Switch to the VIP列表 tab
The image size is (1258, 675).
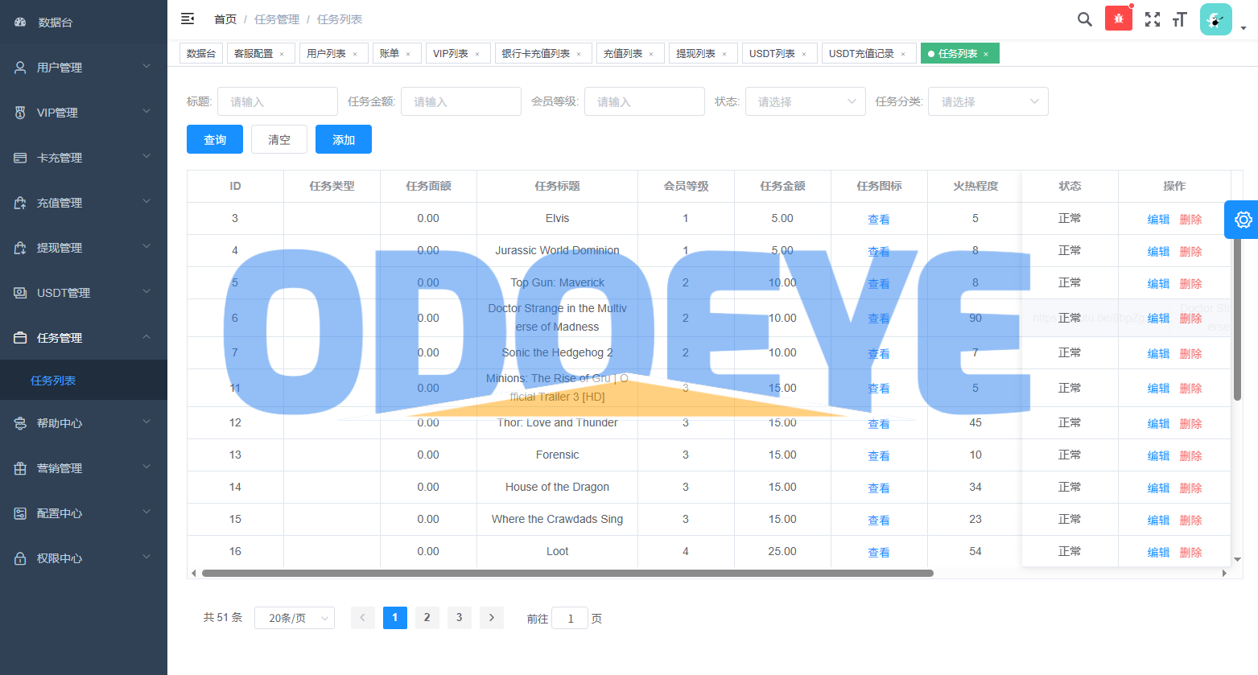(x=450, y=54)
